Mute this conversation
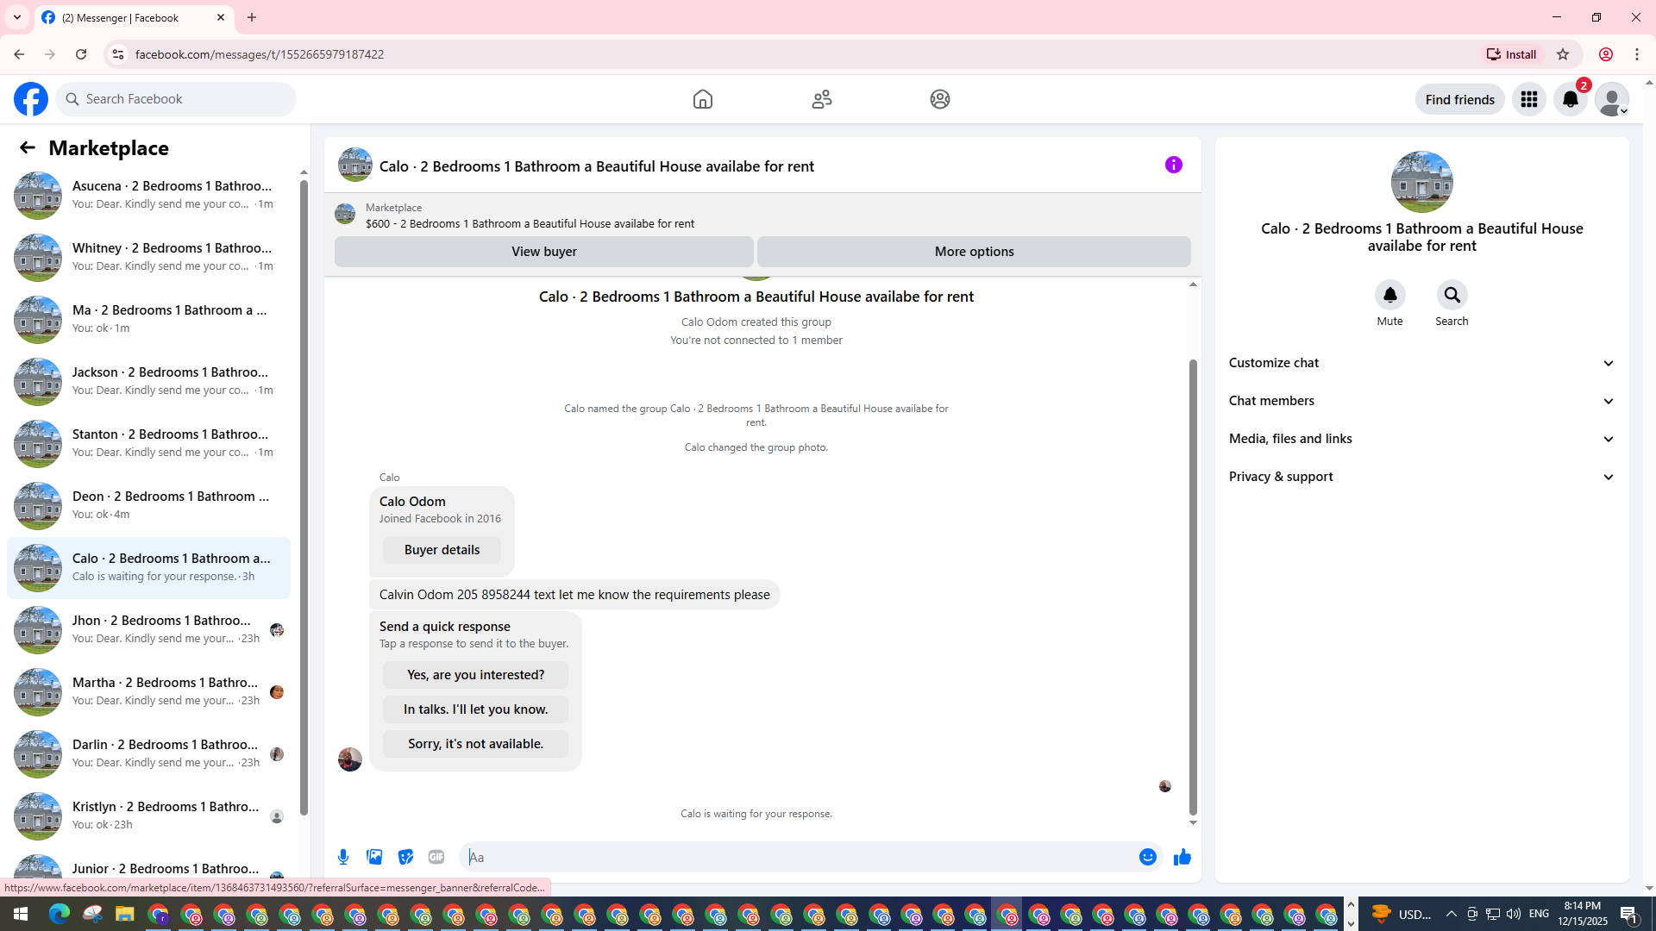 [x=1389, y=296]
